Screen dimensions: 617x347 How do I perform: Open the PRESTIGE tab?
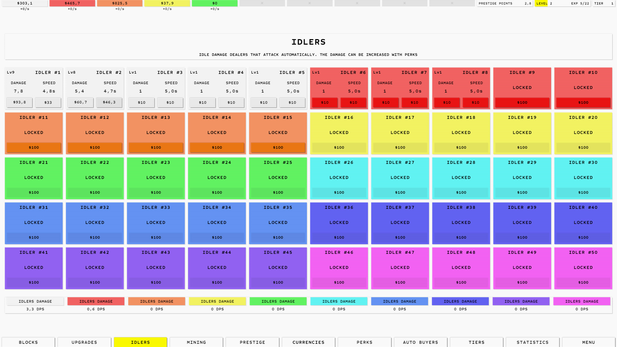252,342
